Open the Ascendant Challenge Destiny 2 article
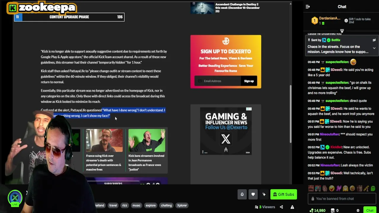Image resolution: width=379 pixels, height=213 pixels. 237,8
